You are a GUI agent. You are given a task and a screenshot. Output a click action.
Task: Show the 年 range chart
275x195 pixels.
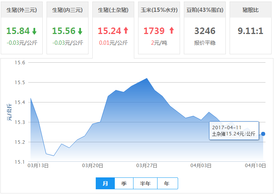pyautogui.click(x=167, y=184)
